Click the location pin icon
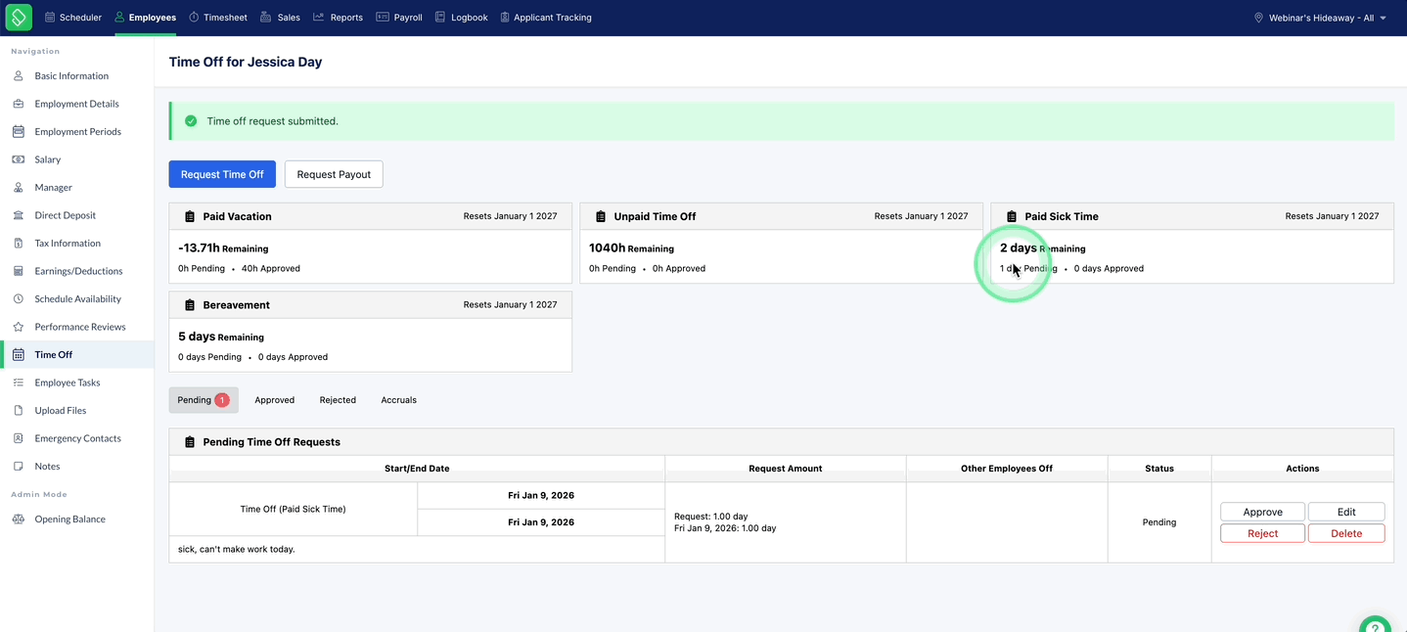 (1258, 18)
